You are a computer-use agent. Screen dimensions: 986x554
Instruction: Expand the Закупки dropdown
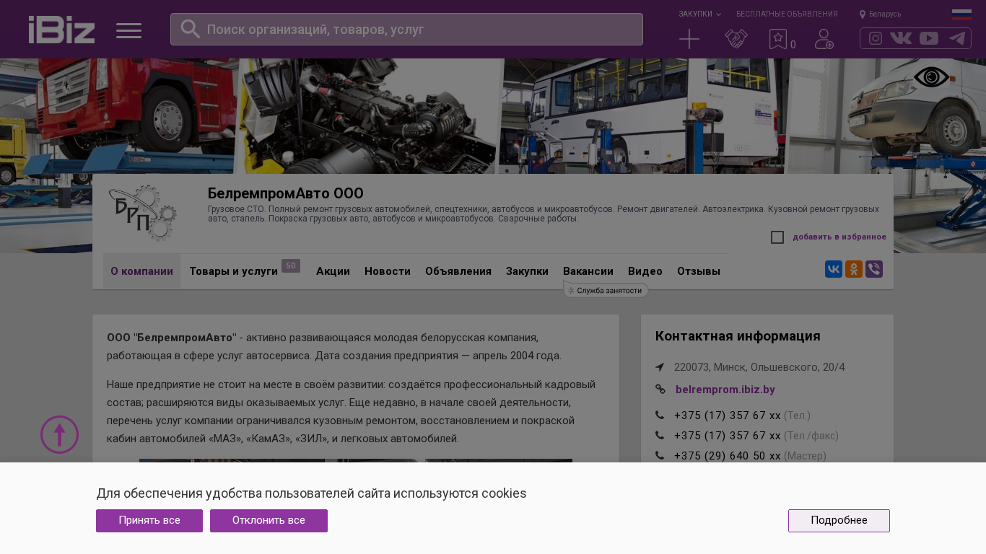(699, 14)
